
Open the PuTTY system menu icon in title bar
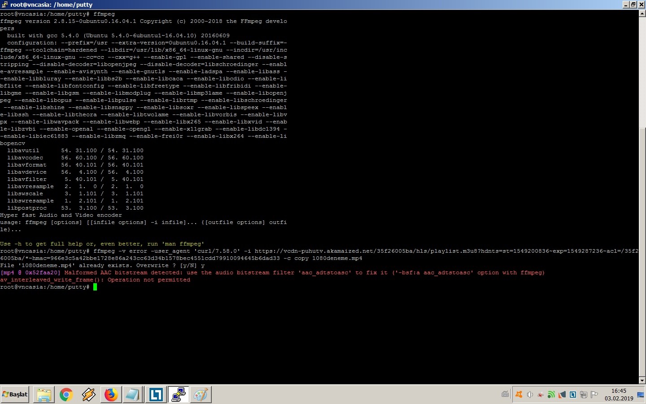click(x=4, y=4)
